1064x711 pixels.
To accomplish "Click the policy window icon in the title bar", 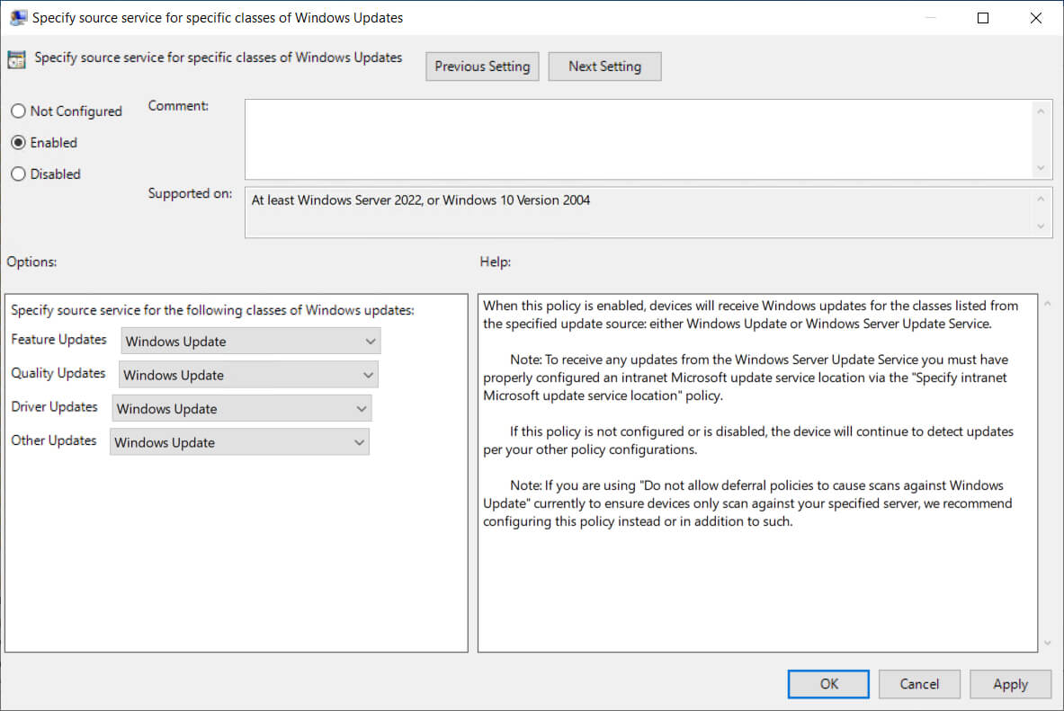I will click(x=18, y=18).
